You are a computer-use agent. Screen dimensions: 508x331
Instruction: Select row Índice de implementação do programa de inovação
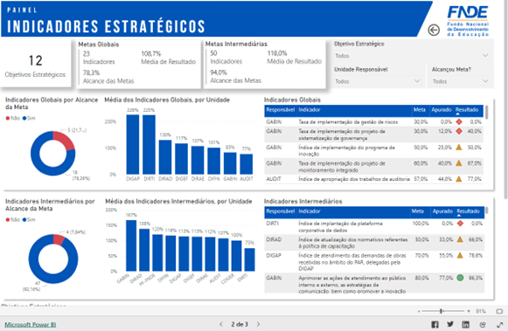click(374, 150)
